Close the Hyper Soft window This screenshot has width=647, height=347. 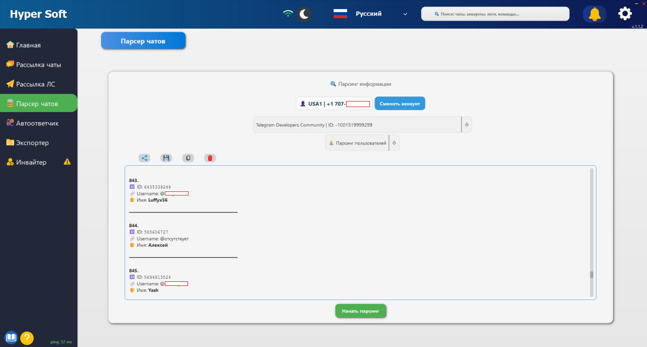pos(643,3)
